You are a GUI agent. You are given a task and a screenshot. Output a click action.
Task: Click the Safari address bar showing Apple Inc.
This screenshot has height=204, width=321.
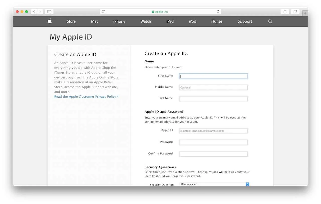pos(160,12)
